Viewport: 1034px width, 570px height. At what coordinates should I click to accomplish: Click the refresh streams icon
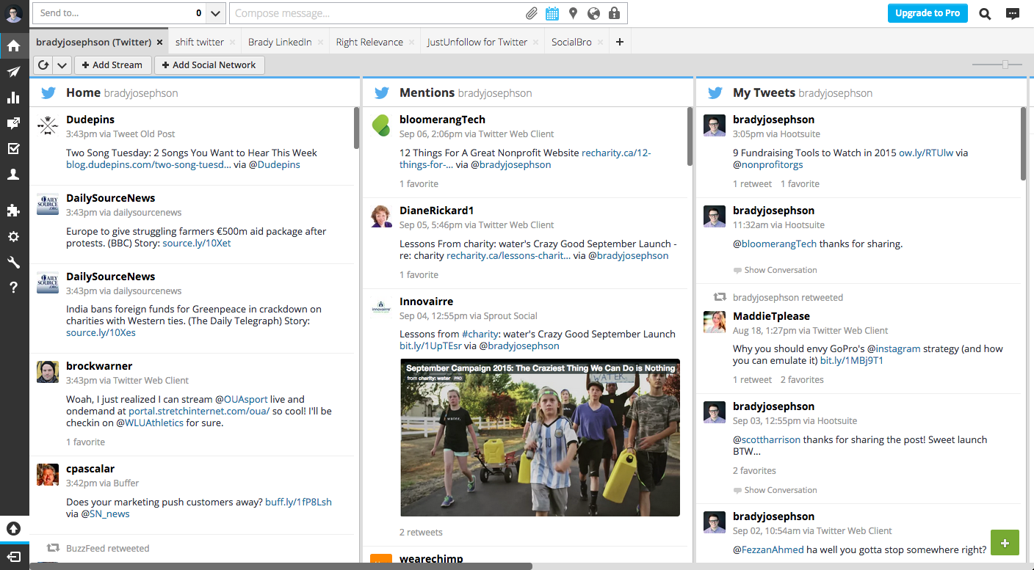click(43, 65)
